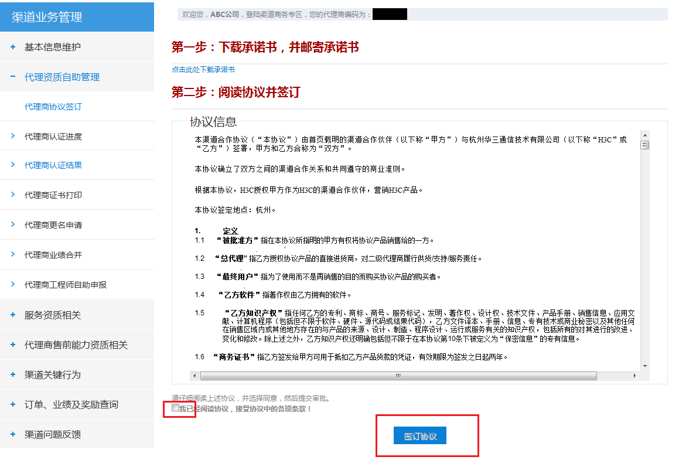Click the 点击此处下载承诺书 link
This screenshot has height=460, width=679.
203,70
